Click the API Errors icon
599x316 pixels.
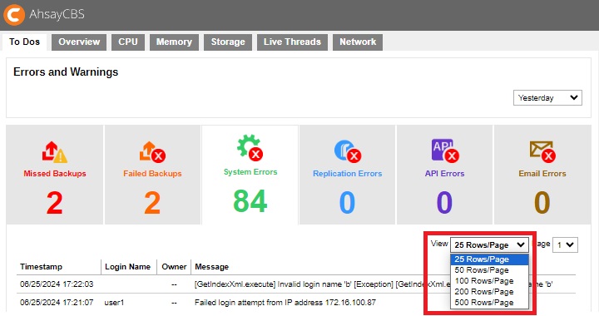click(x=445, y=151)
